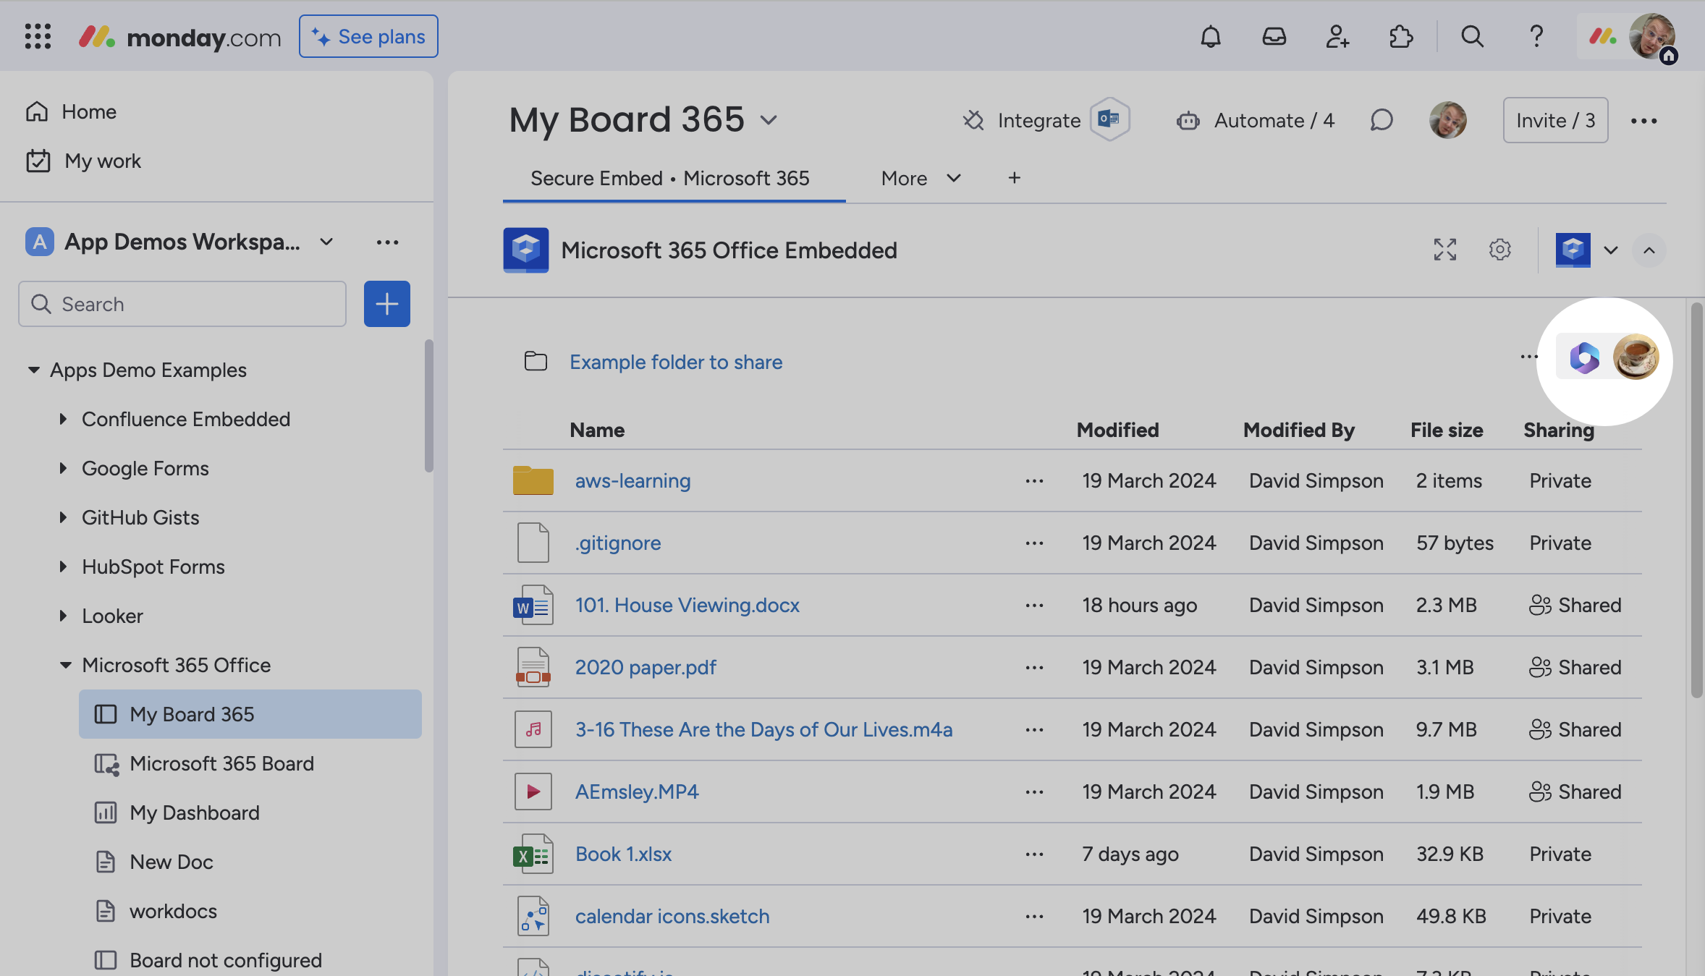Open the monday.com inbox icon

click(x=1274, y=35)
